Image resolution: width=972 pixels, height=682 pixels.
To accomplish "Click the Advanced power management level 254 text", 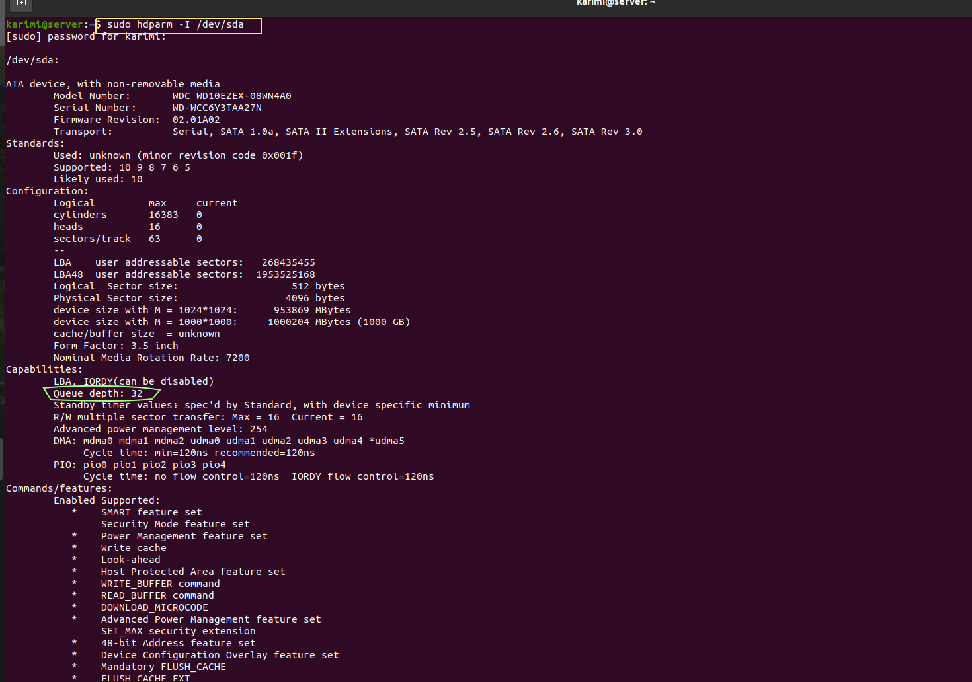I will (x=160, y=430).
